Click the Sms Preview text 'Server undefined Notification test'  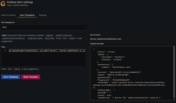click(x=106, y=39)
